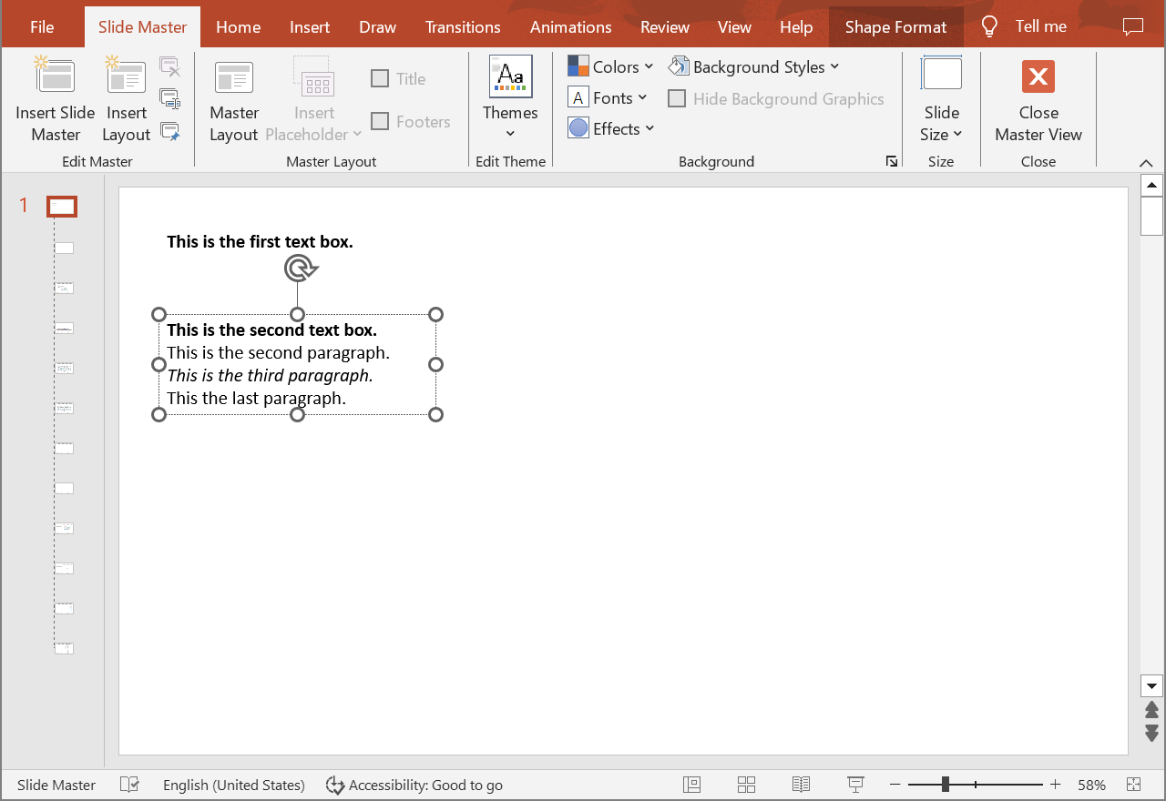The image size is (1166, 801).
Task: Click the Rename icon in Edit Master group
Action: [x=169, y=98]
